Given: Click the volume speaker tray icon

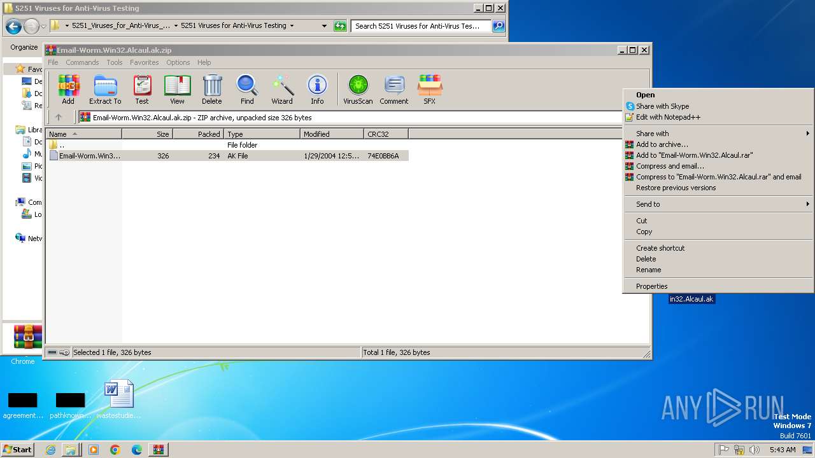Looking at the screenshot, I should click(x=755, y=450).
